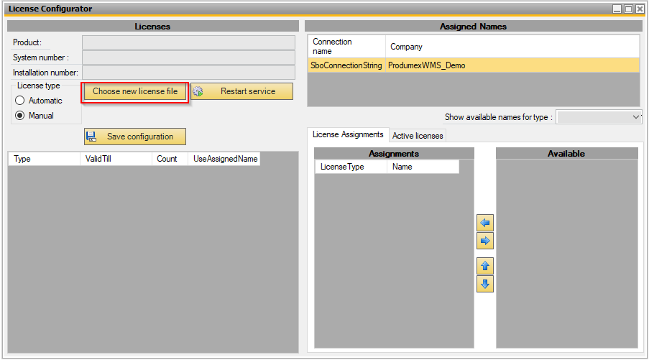Click the UseAssignedName column header

point(225,159)
